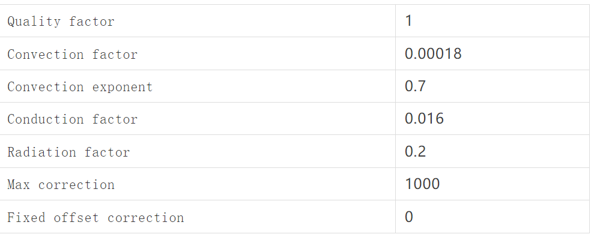Click the word 'offset' in last row
591x237 pixels.
click(76, 218)
